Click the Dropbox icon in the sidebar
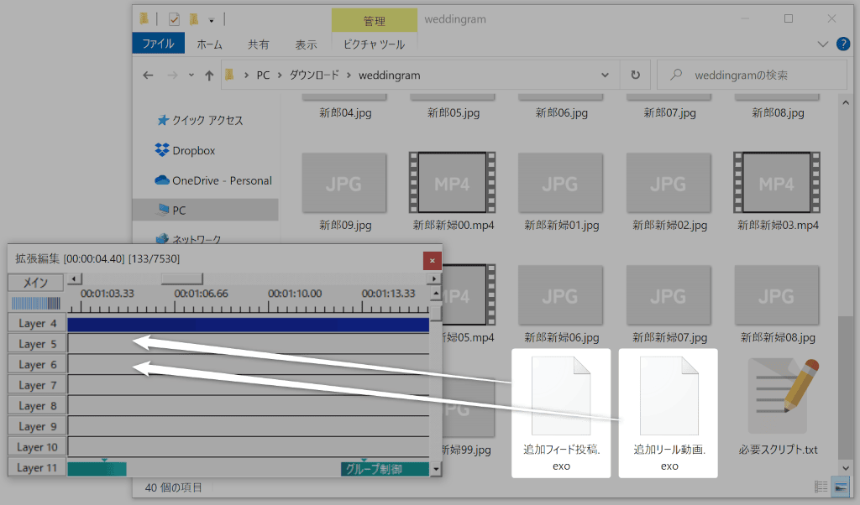The height and width of the screenshot is (505, 860). 163,150
